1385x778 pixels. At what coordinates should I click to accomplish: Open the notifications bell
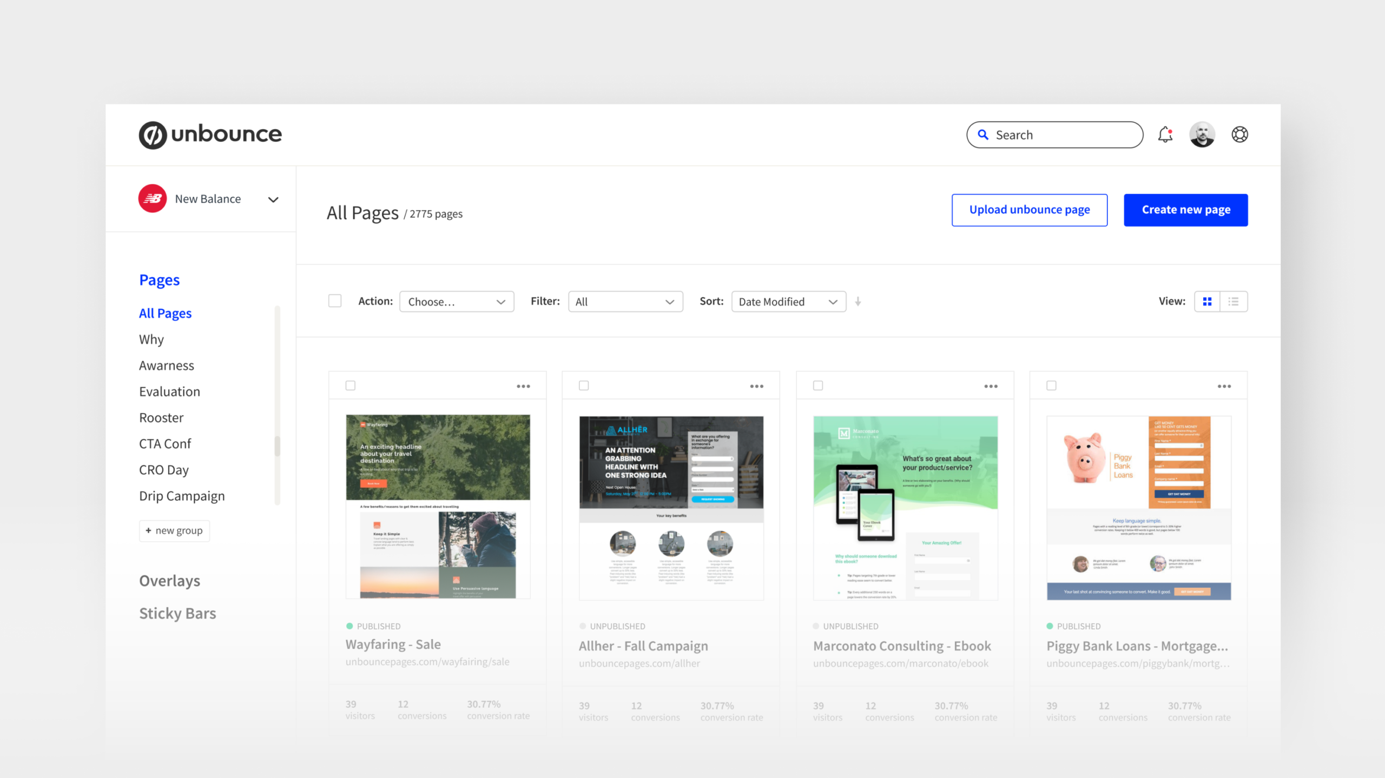(1165, 135)
